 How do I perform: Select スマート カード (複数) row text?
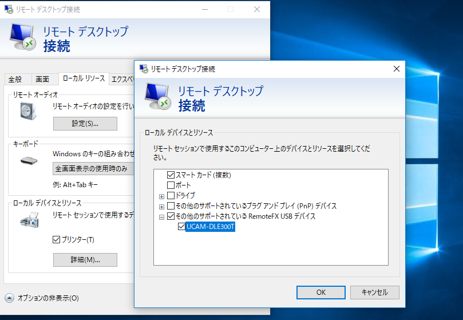pyautogui.click(x=203, y=175)
